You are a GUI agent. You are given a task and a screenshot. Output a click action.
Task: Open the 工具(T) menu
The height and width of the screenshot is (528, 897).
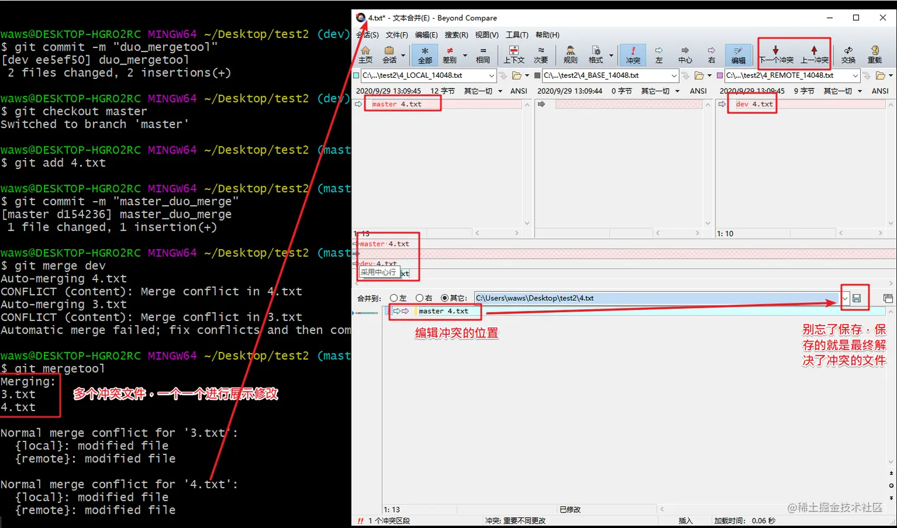pyautogui.click(x=517, y=35)
